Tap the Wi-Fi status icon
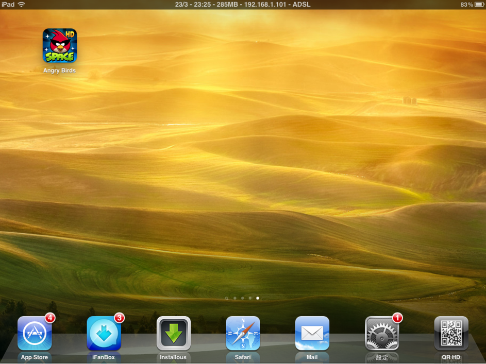The width and height of the screenshot is (486, 364). 21,4
